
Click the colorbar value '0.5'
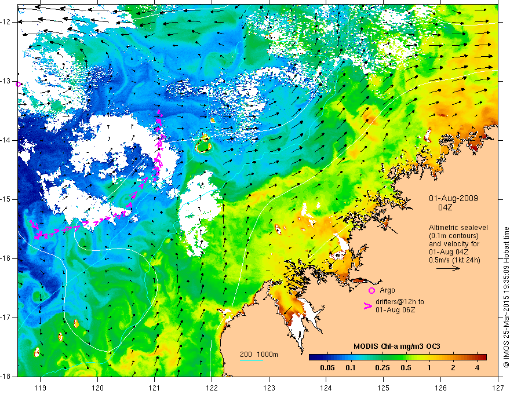[x=406, y=368]
